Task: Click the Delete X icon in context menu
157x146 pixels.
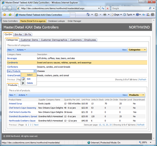Action: [23, 83]
